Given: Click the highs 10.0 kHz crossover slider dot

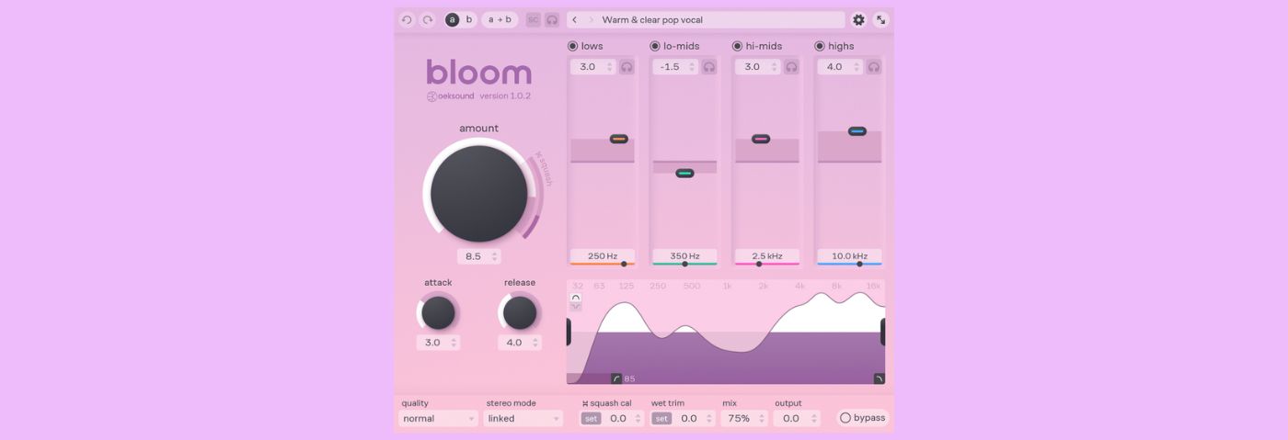Looking at the screenshot, I should [x=860, y=264].
